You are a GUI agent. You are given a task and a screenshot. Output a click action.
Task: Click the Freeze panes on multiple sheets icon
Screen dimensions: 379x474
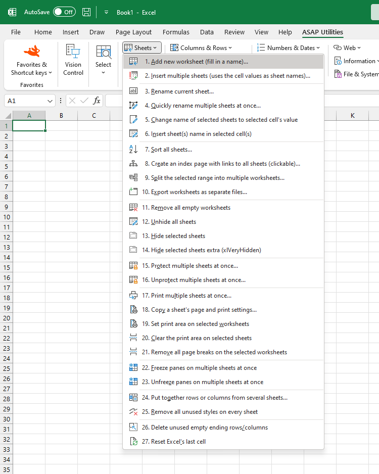point(133,367)
